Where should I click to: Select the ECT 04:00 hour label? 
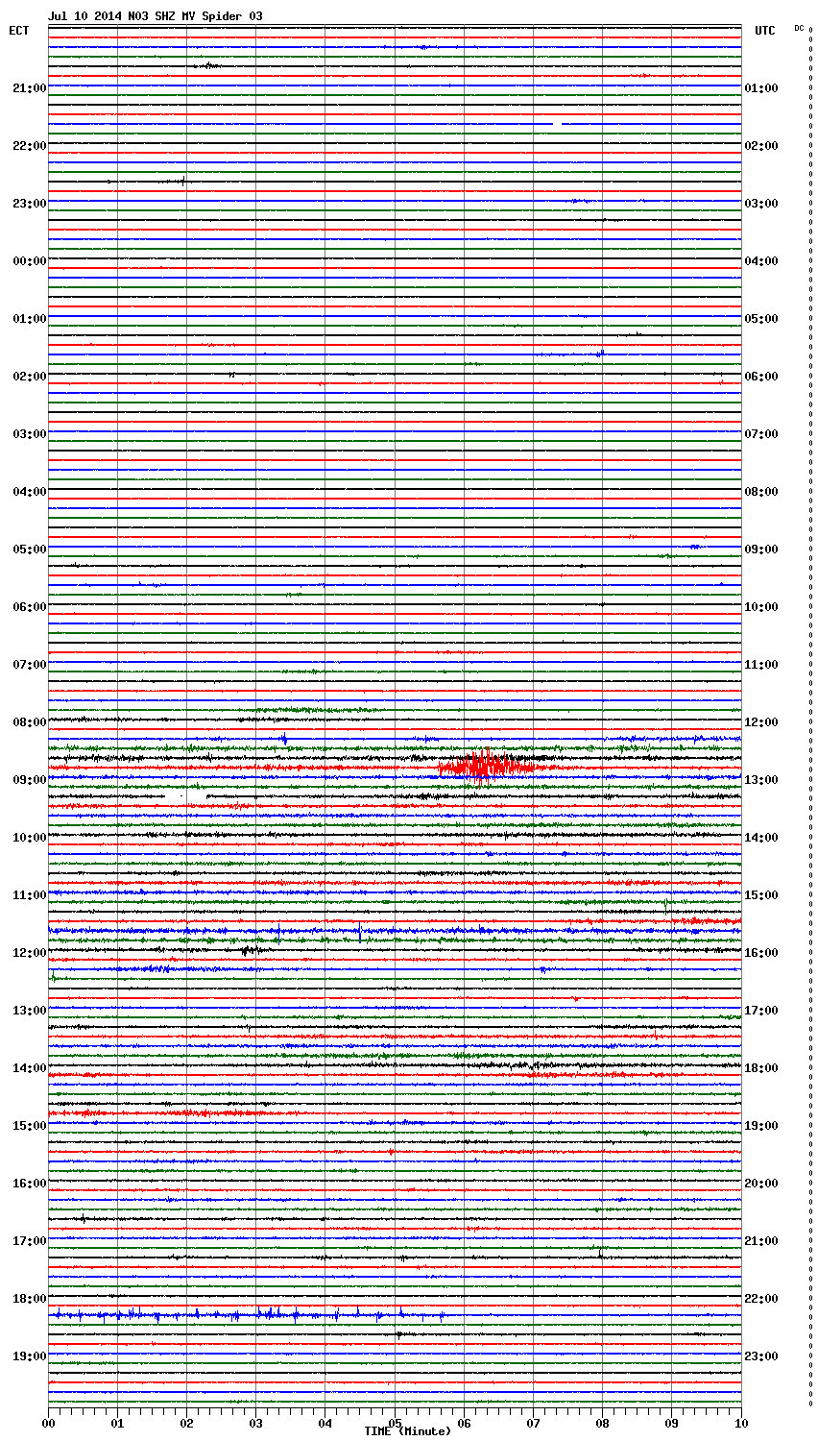(x=29, y=492)
